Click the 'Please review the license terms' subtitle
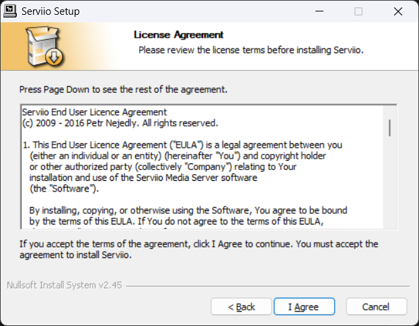The image size is (419, 326). coord(251,50)
